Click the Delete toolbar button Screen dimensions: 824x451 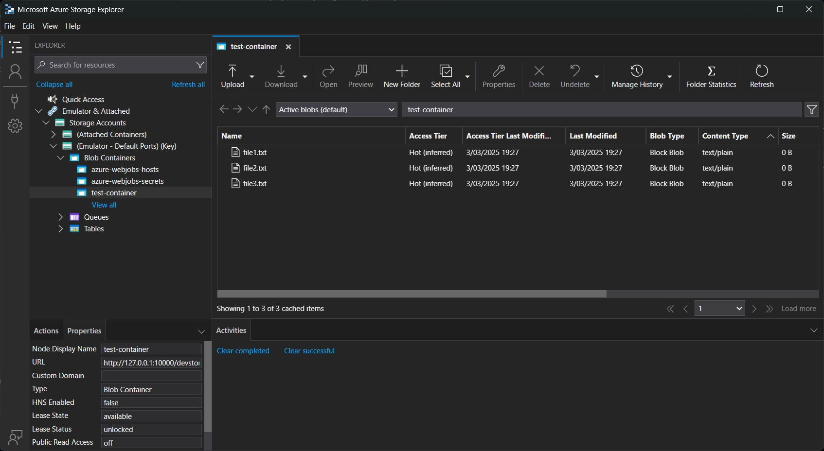[539, 76]
